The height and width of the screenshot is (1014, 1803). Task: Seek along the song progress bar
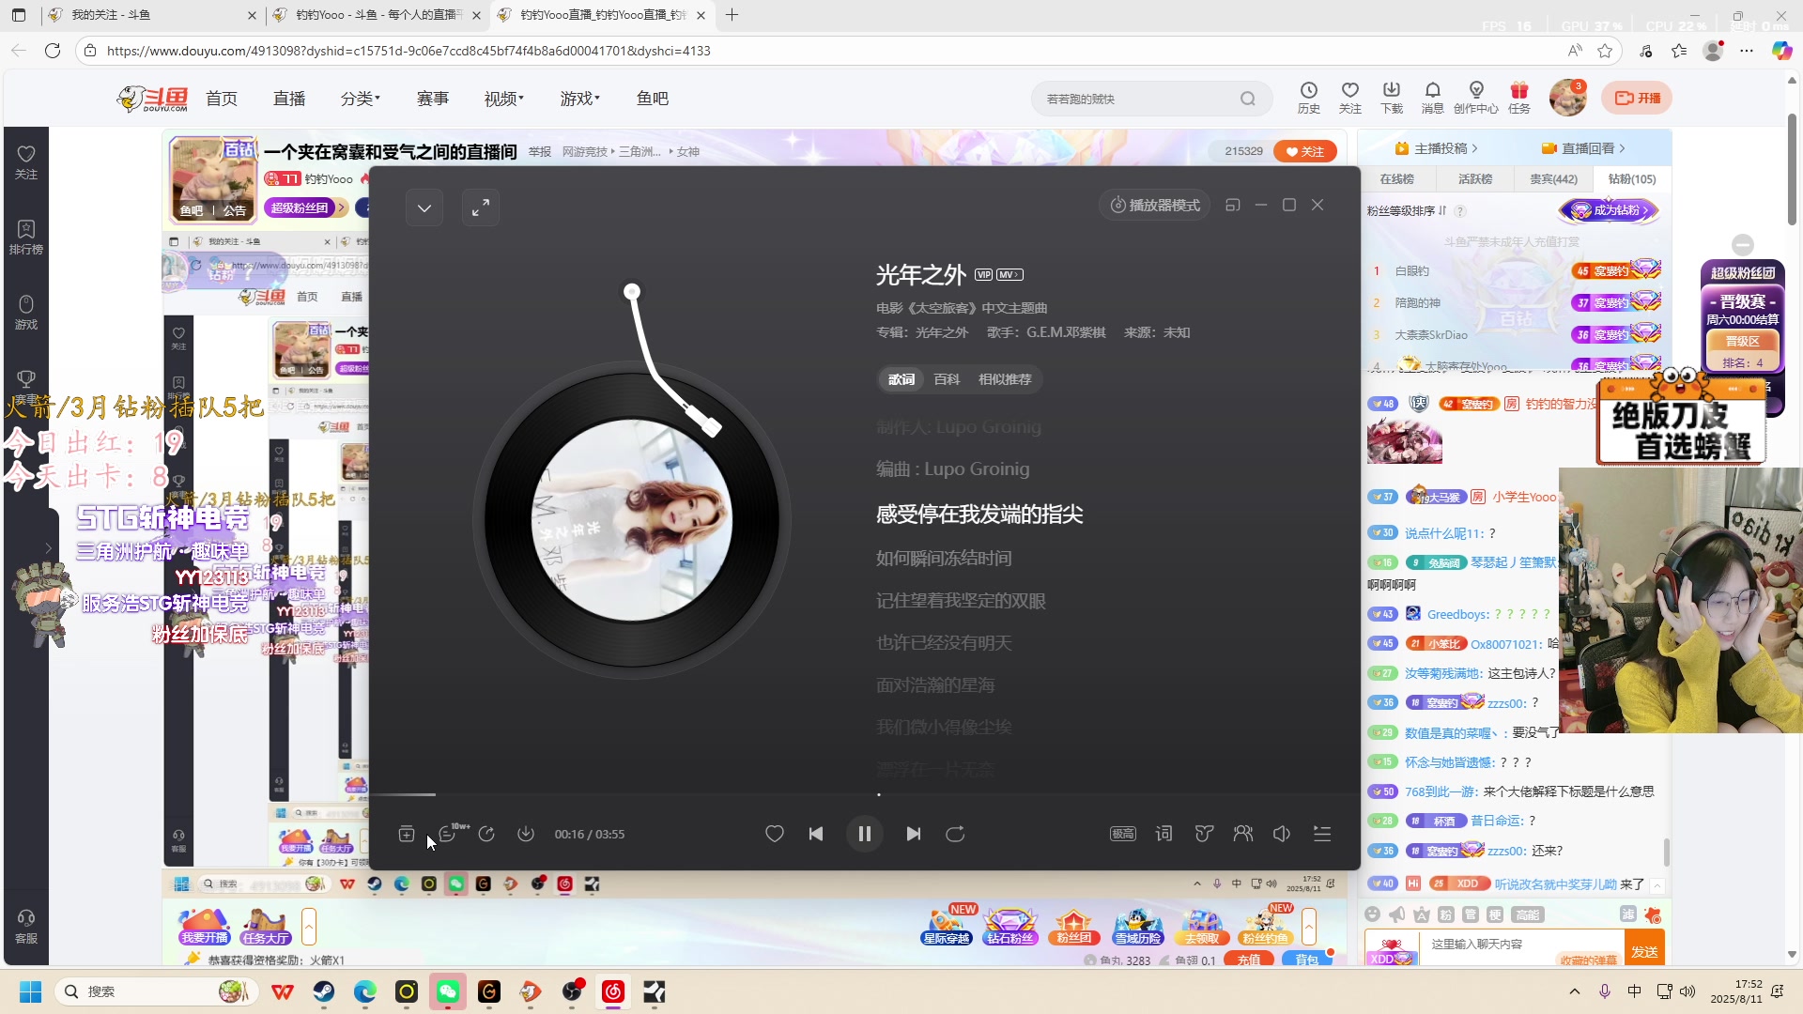point(864,794)
